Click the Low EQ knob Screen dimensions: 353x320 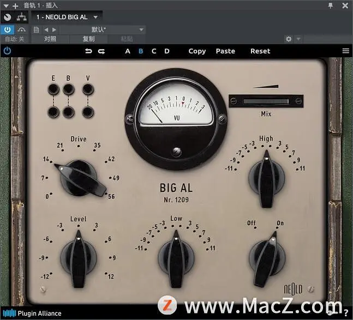pyautogui.click(x=176, y=258)
